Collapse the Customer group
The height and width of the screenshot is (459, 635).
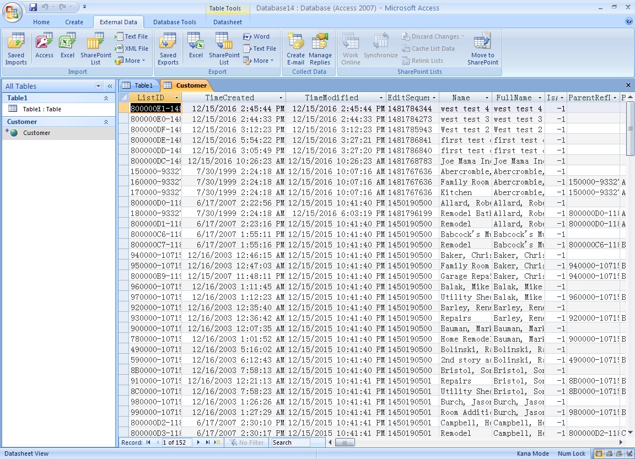pos(106,122)
